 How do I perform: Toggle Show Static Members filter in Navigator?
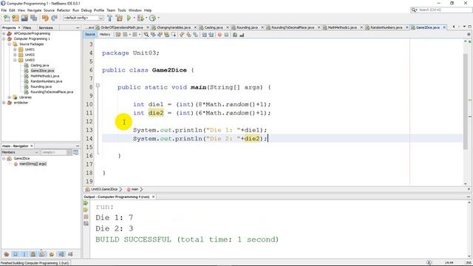pyautogui.click(x=24, y=254)
